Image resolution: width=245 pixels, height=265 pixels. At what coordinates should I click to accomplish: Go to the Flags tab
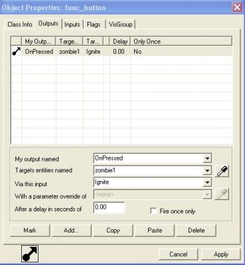[94, 25]
